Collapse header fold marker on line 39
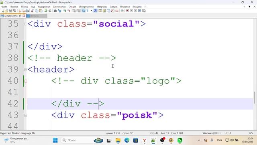This screenshot has width=257, height=145. [26, 70]
